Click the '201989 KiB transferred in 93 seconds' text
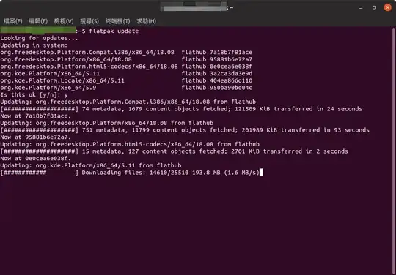The height and width of the screenshot is (275, 396). [x=306, y=130]
